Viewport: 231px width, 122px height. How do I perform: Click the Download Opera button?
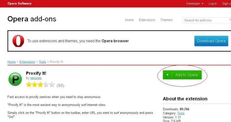pyautogui.click(x=211, y=41)
